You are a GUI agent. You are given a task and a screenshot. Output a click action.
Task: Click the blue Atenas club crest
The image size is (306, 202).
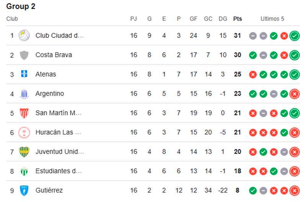click(24, 74)
